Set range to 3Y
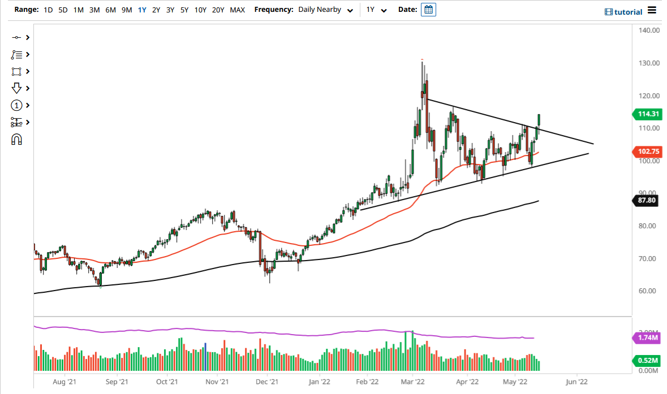 (x=170, y=10)
